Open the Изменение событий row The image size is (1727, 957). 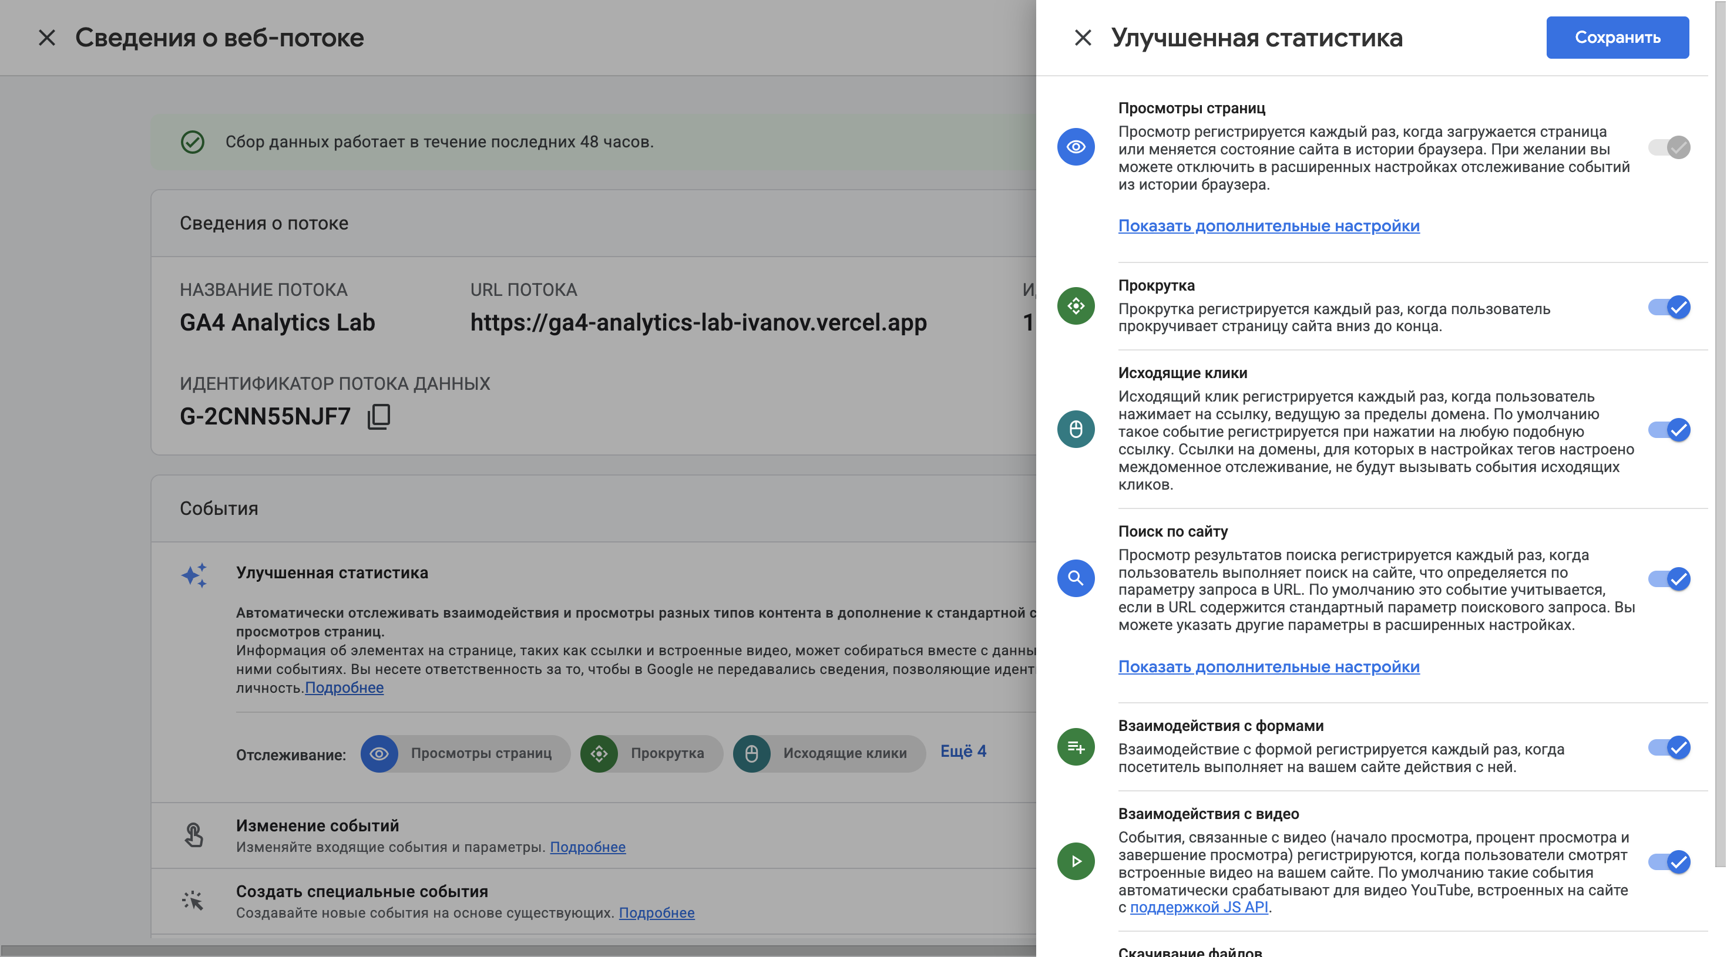coord(593,835)
